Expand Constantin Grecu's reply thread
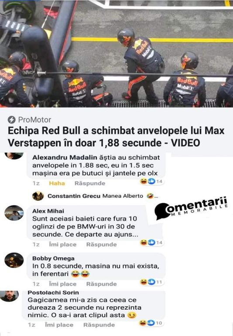This screenshot has width=233, height=336. point(95,196)
